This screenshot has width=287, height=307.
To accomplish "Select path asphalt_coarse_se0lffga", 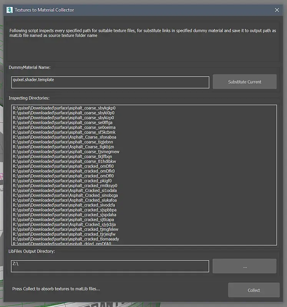I will (63, 123).
